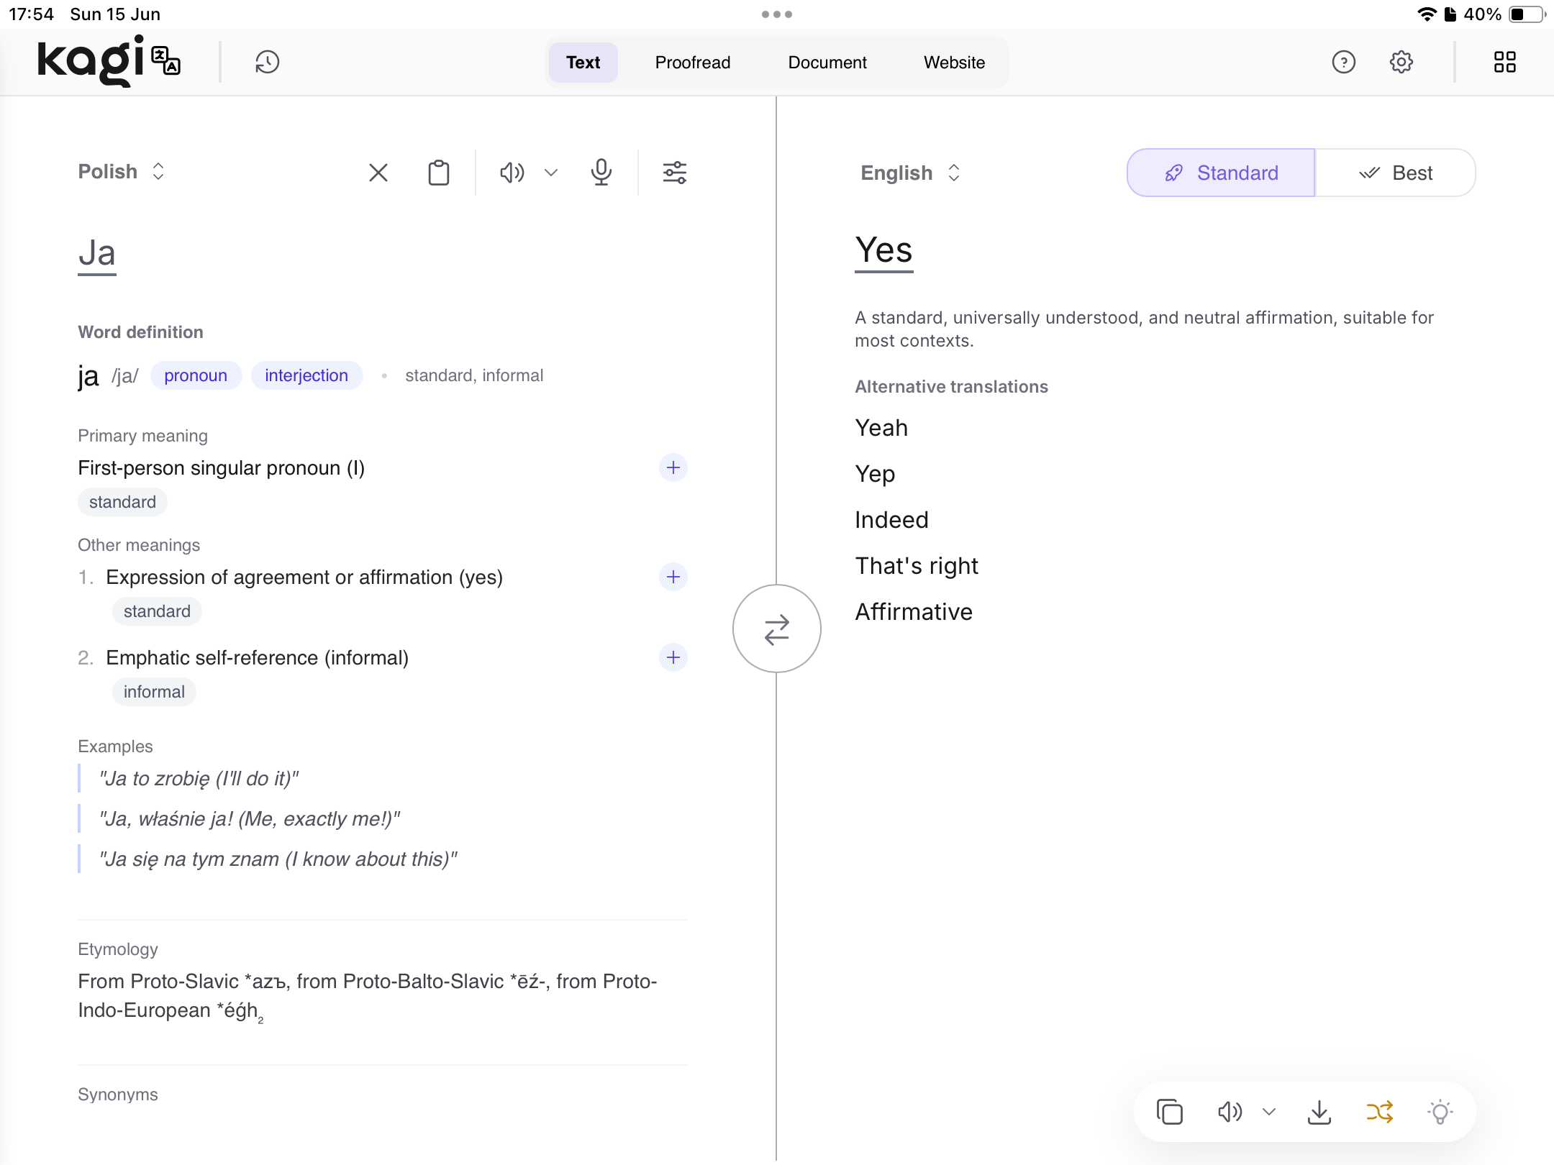
Task: Download the translation output
Action: [1319, 1112]
